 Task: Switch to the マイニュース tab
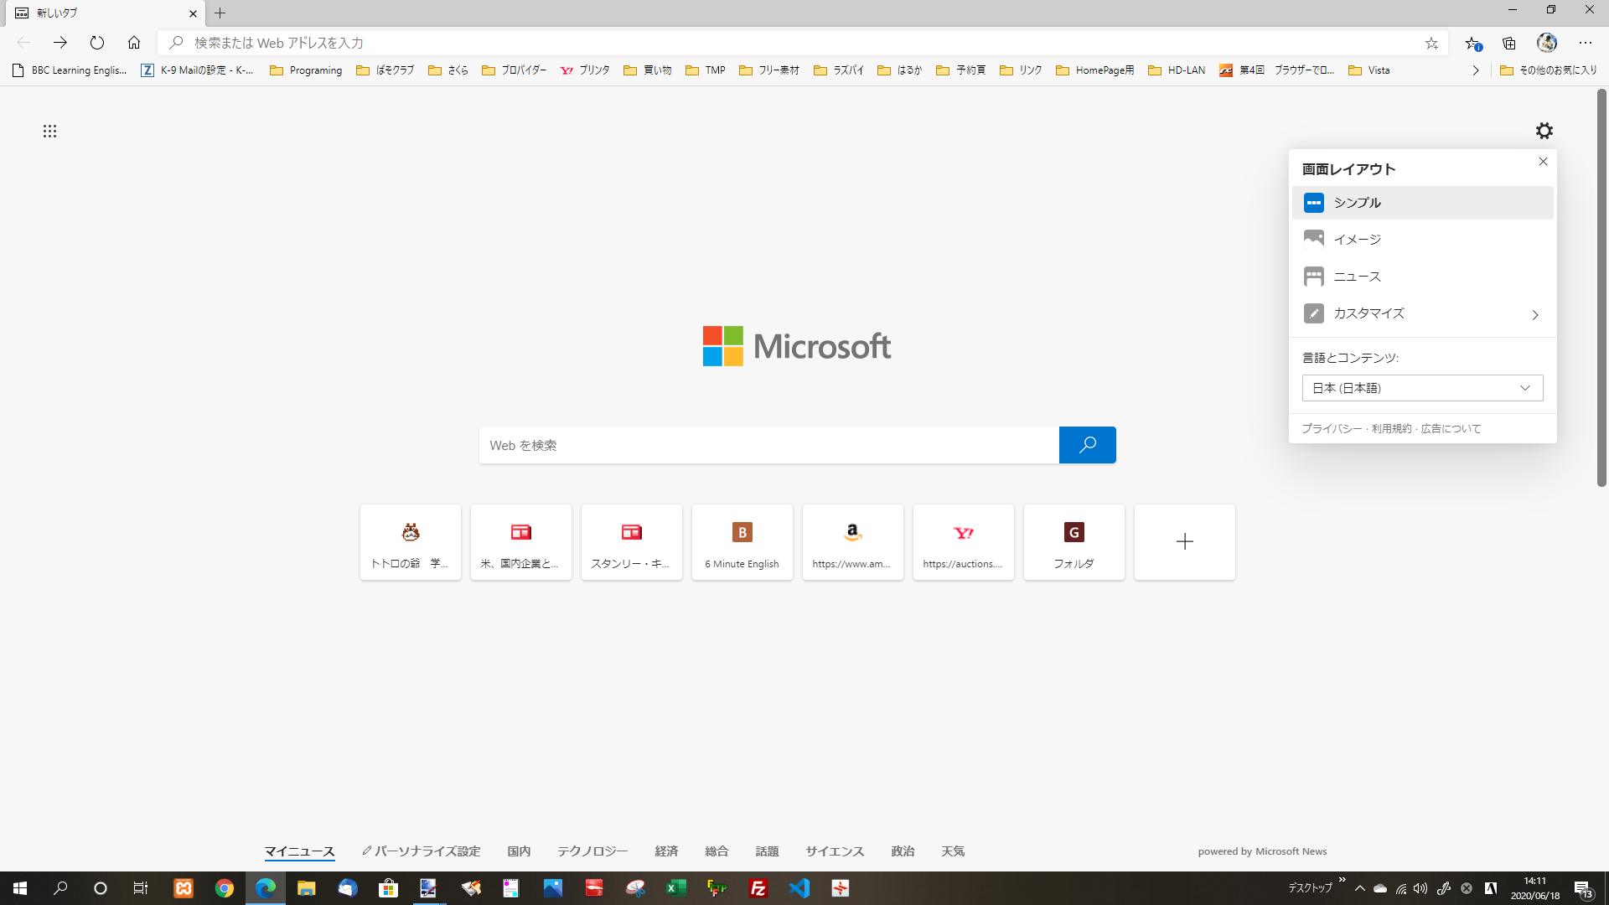tap(299, 851)
